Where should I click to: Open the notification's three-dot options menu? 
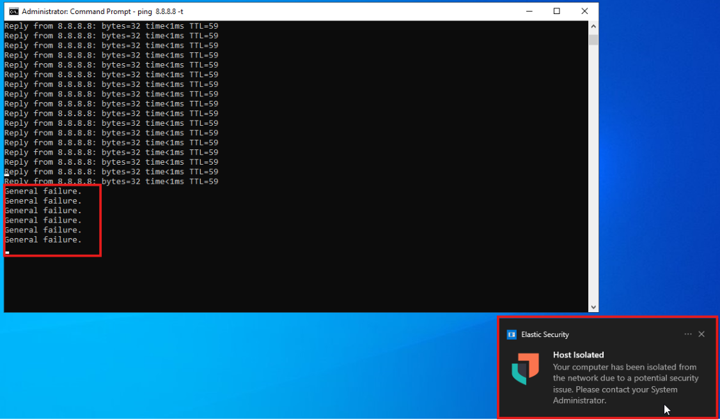[688, 334]
